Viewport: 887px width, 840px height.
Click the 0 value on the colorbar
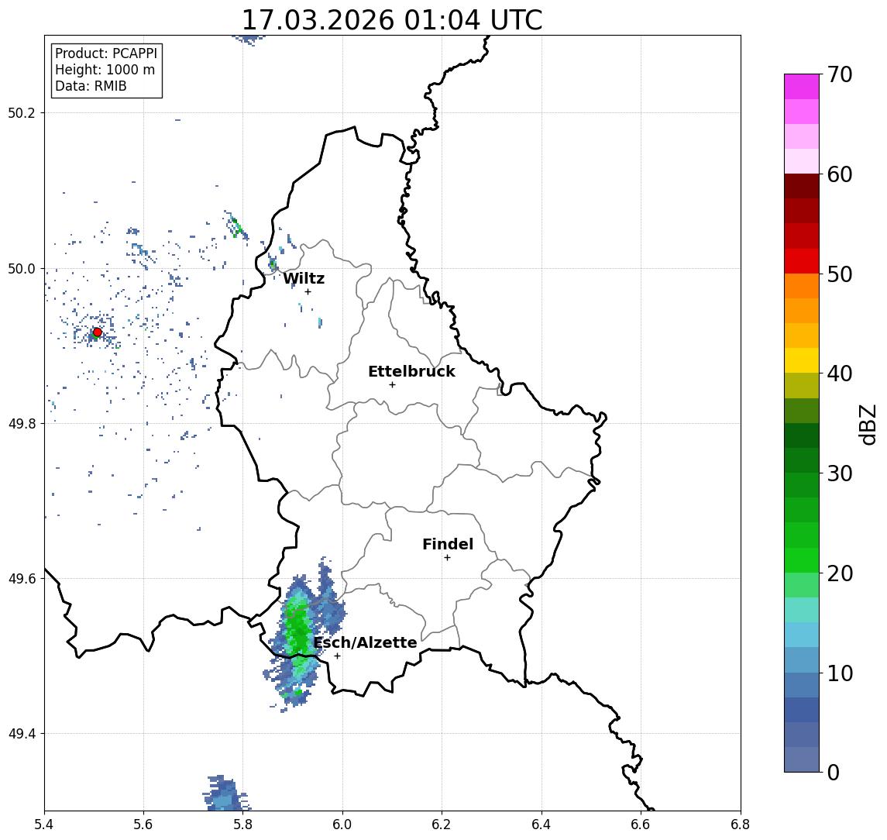tap(834, 773)
